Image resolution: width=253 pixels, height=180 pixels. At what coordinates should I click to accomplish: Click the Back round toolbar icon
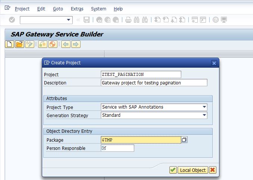coord(99,20)
